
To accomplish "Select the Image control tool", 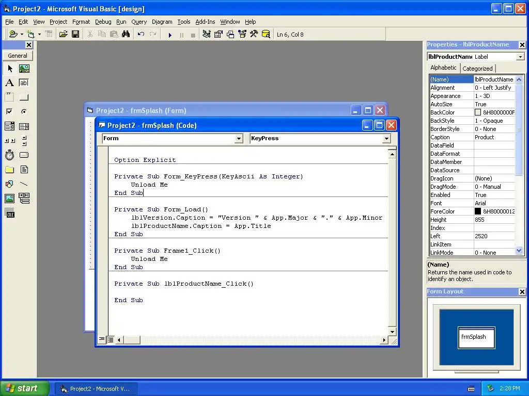I will tap(10, 199).
